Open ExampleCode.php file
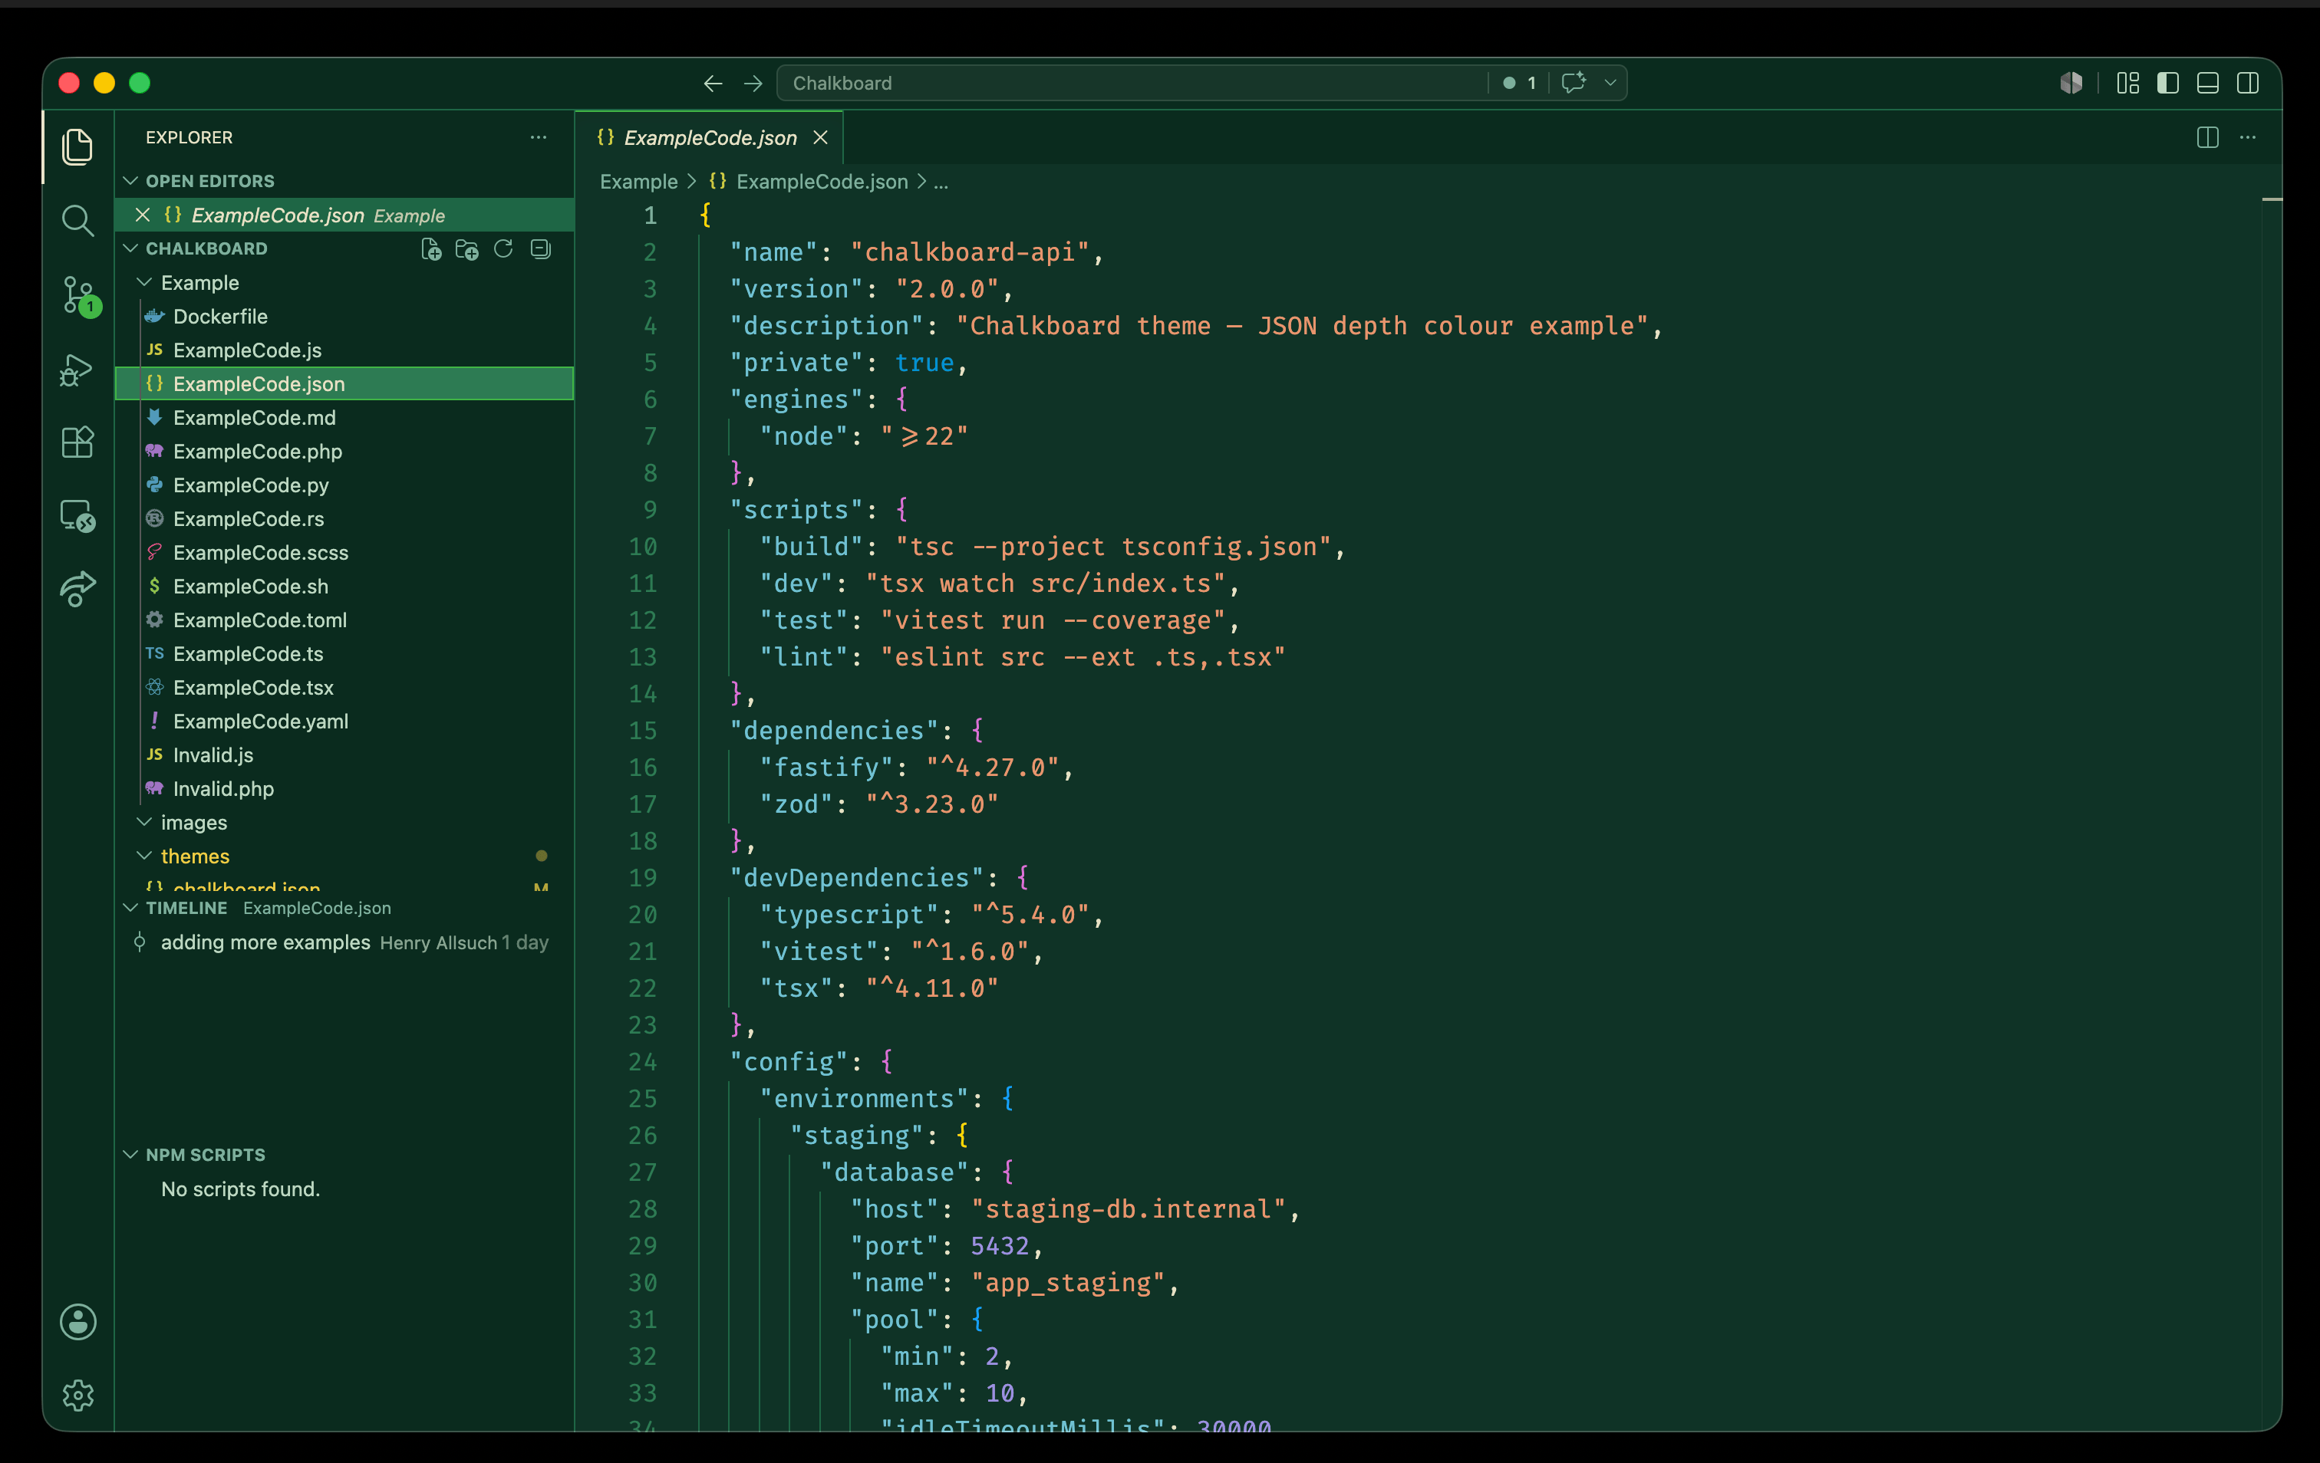This screenshot has height=1463, width=2320. (x=344, y=451)
